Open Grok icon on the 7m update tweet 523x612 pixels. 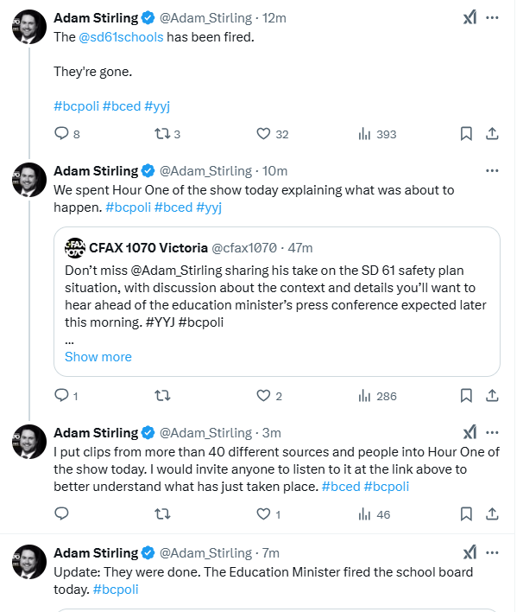click(469, 552)
